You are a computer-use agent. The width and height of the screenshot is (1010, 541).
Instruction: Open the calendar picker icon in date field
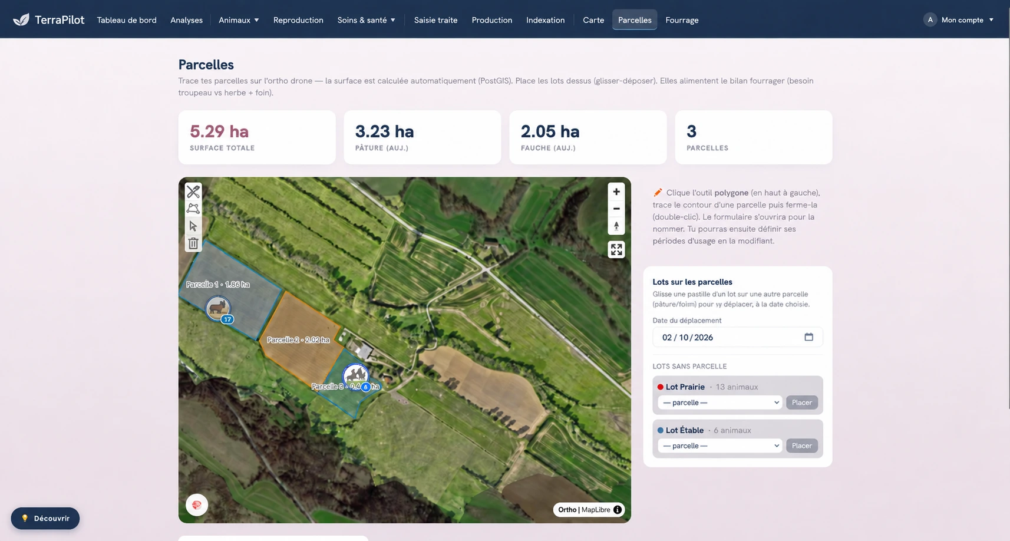[809, 337]
